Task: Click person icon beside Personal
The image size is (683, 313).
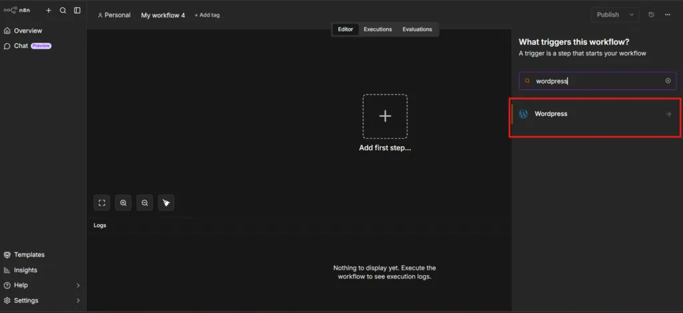Action: [100, 15]
